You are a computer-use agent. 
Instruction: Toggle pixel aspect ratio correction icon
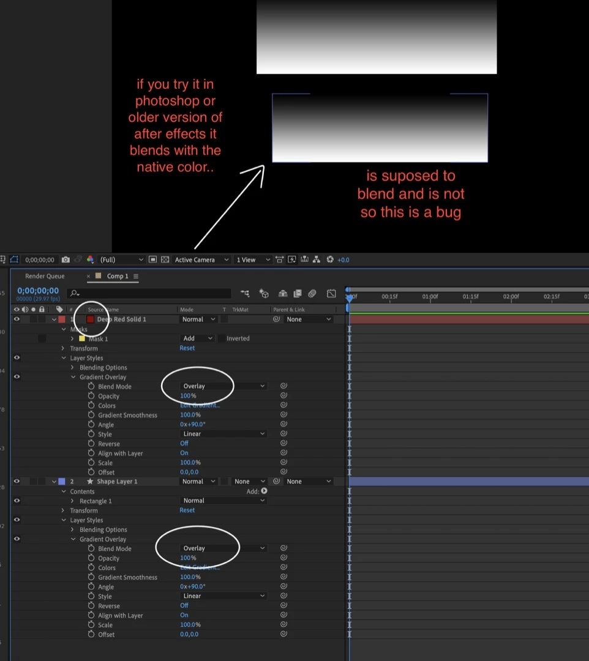tap(279, 260)
